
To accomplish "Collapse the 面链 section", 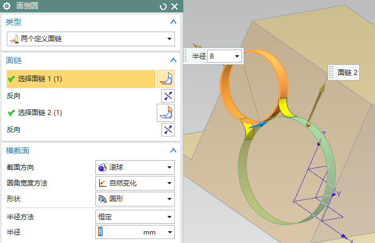I will pos(173,60).
